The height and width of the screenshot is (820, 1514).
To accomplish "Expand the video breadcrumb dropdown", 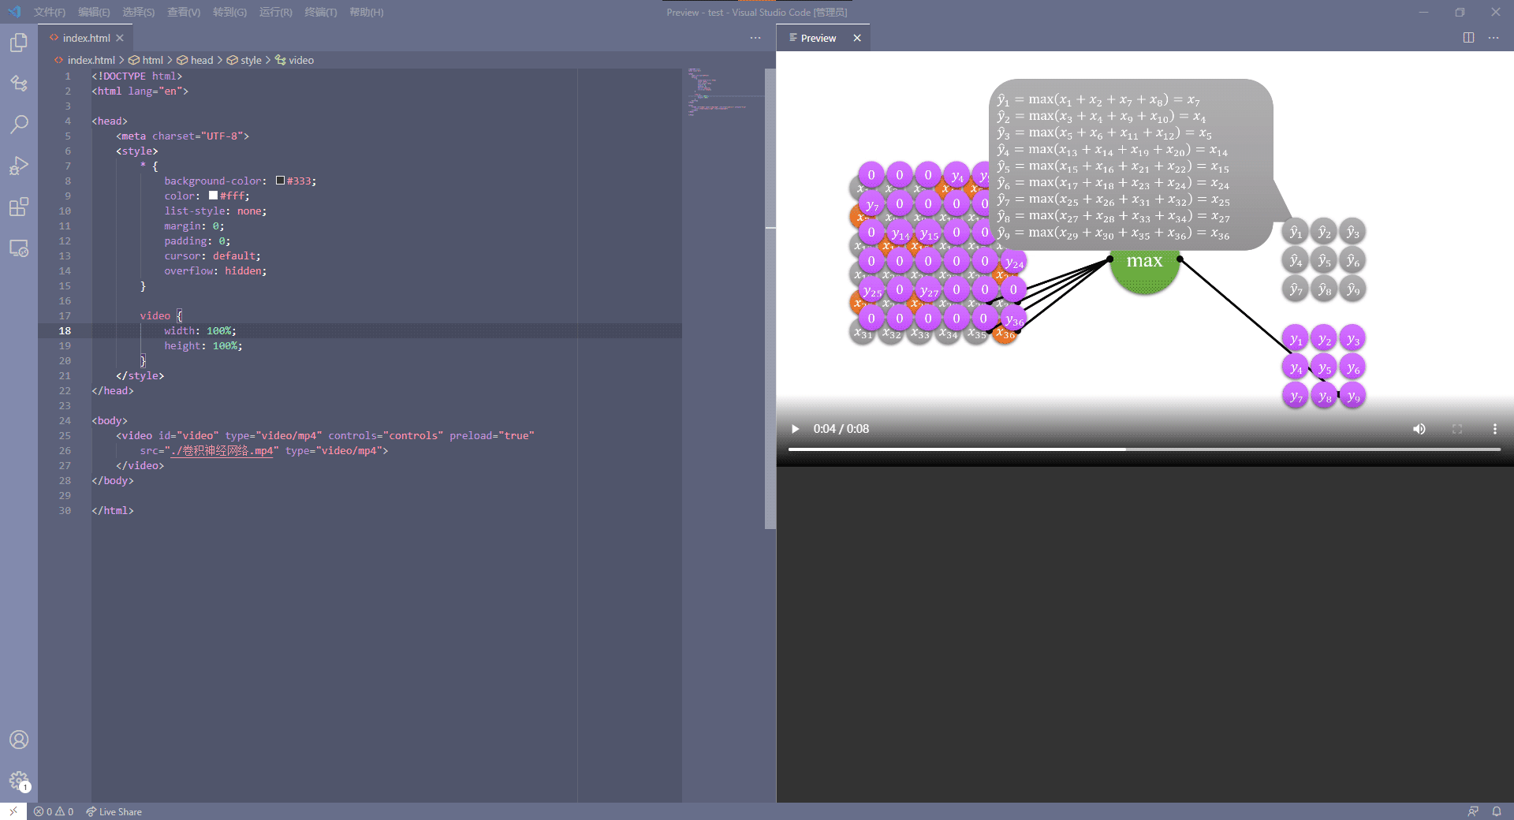I will coord(295,60).
